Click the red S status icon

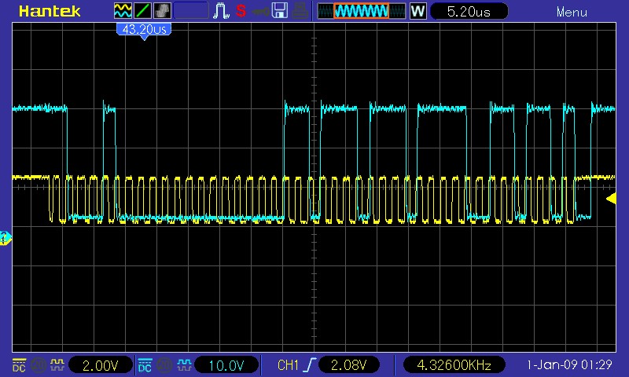pos(241,11)
